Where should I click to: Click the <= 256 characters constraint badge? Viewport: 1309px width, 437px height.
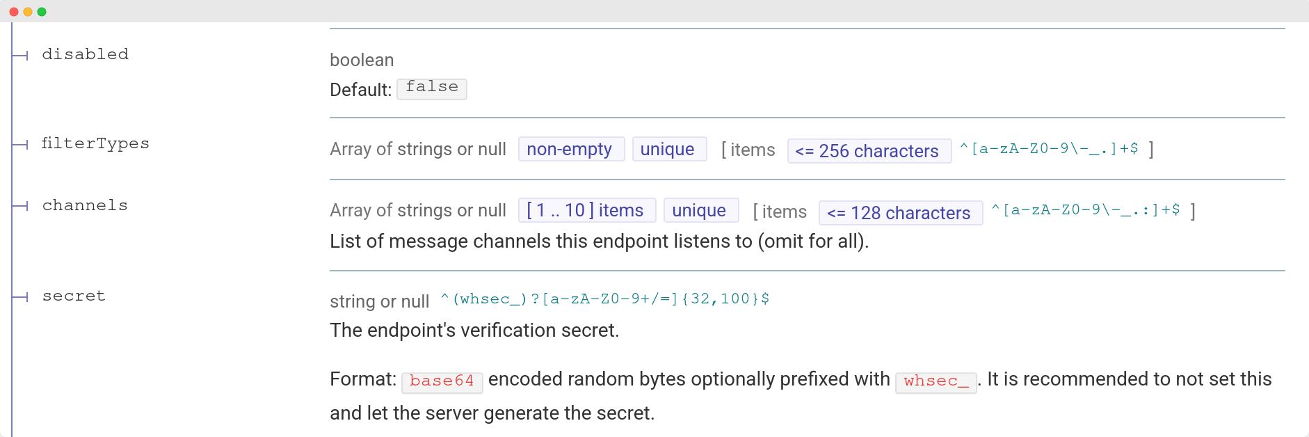coord(868,151)
